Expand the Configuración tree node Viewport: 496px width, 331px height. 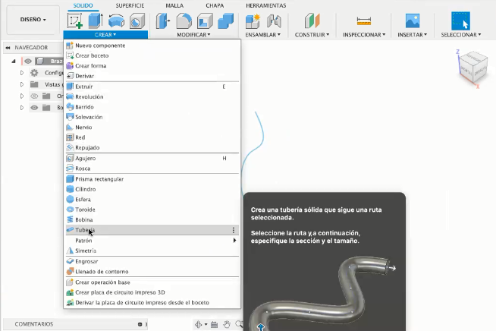pyautogui.click(x=22, y=73)
